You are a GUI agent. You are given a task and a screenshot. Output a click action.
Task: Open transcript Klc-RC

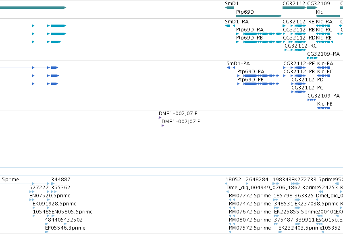tap(328, 34)
